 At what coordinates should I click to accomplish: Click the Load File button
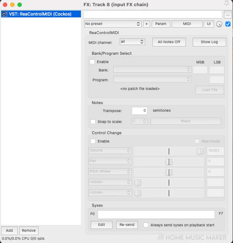pos(209,90)
